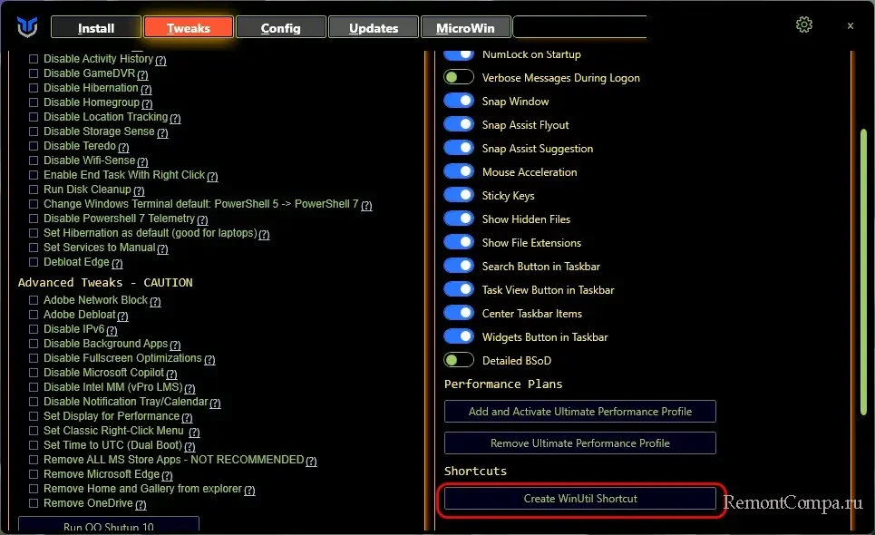Toggle Show File Extensions switch

point(459,242)
